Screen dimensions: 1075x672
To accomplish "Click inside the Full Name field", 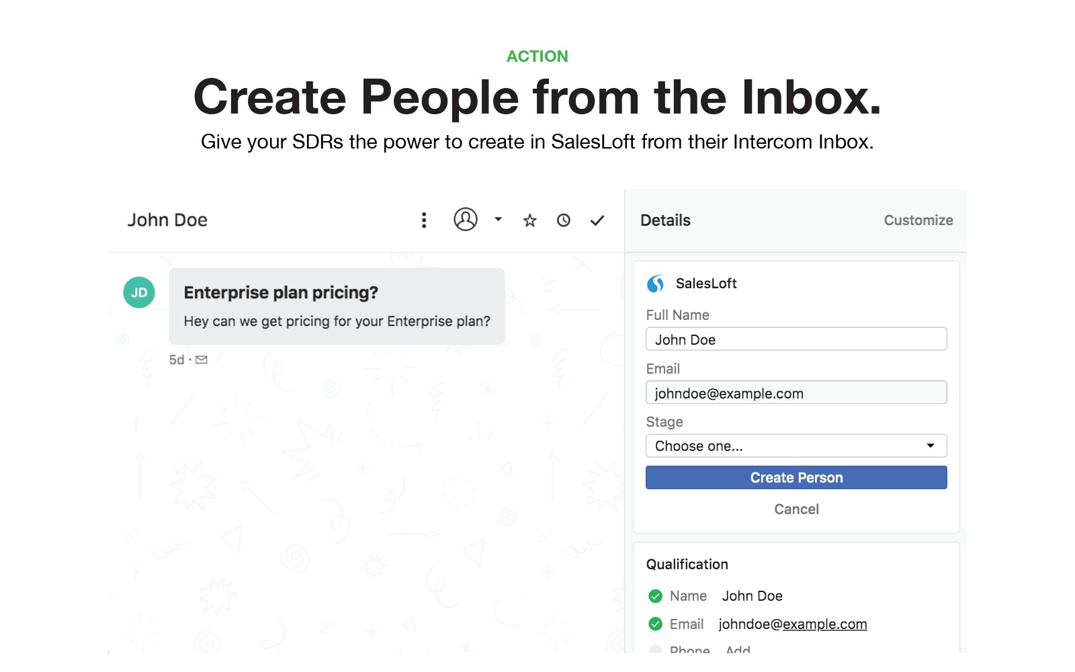I will 796,339.
